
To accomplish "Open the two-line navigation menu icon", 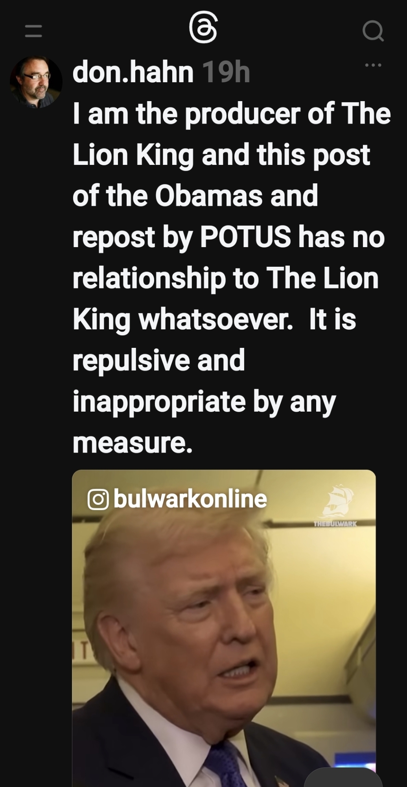I will click(33, 31).
